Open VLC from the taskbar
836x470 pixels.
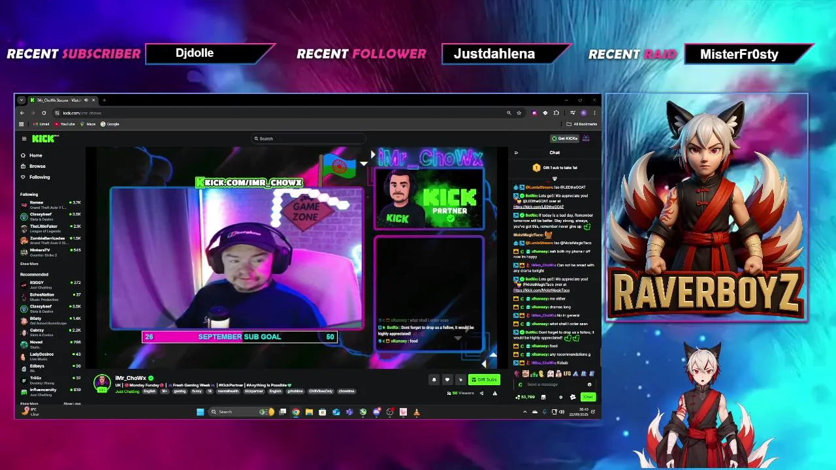coord(417,412)
